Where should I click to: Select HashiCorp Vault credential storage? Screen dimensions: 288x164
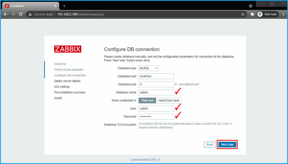click(x=169, y=100)
